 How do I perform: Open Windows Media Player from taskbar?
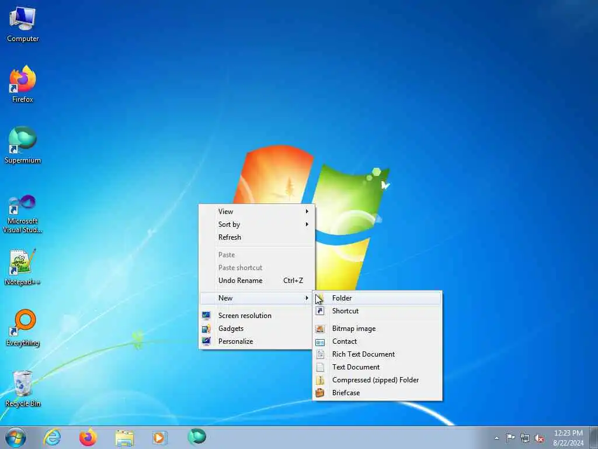(x=159, y=437)
